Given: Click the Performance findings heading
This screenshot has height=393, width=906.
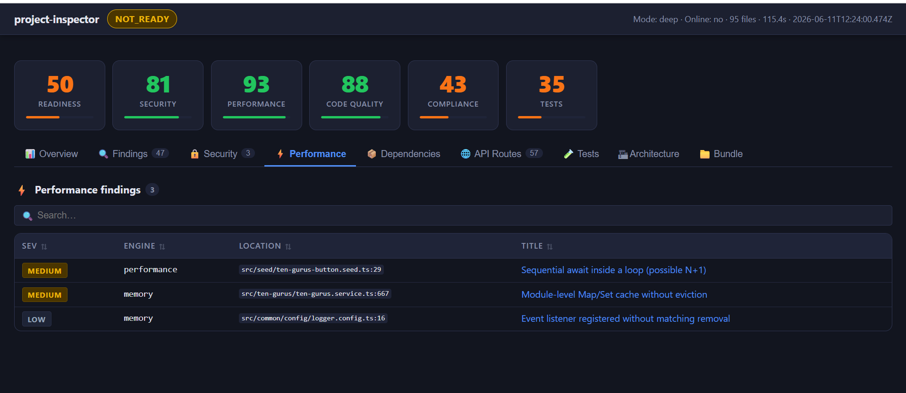Looking at the screenshot, I should pyautogui.click(x=88, y=190).
